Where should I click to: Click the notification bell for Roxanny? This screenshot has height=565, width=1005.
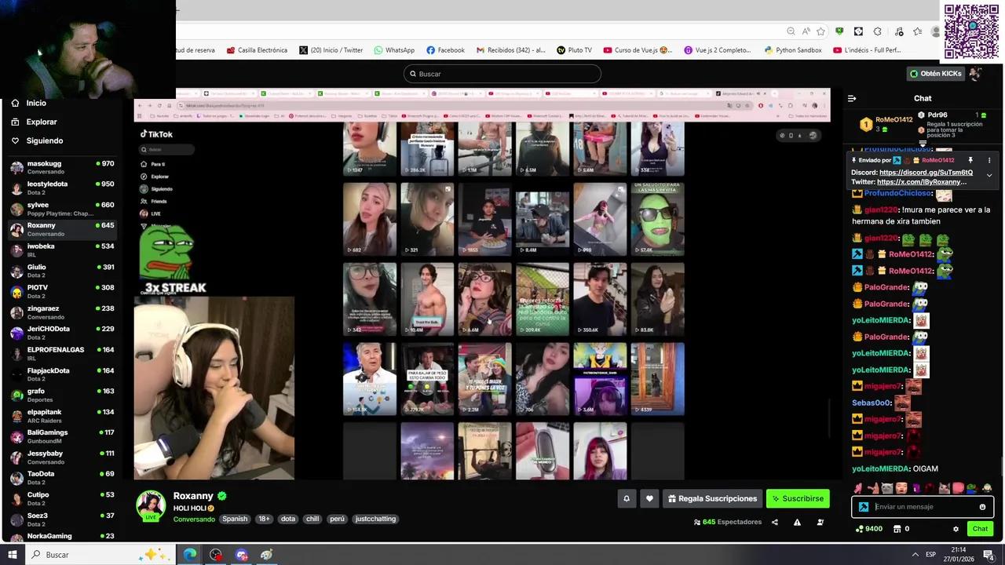click(627, 498)
